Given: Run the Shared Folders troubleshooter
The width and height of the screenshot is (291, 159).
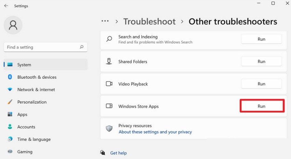Looking at the screenshot, I should [x=261, y=61].
